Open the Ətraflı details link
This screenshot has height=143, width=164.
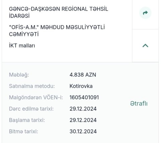coord(139,103)
